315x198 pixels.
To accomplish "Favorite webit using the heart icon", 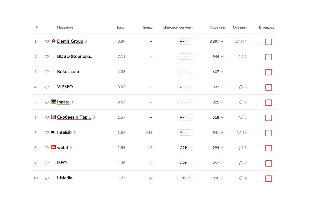I will [47, 148].
